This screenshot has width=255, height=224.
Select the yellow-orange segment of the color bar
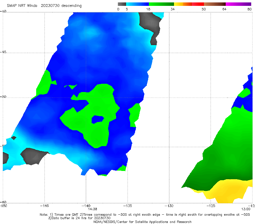click(183, 4)
